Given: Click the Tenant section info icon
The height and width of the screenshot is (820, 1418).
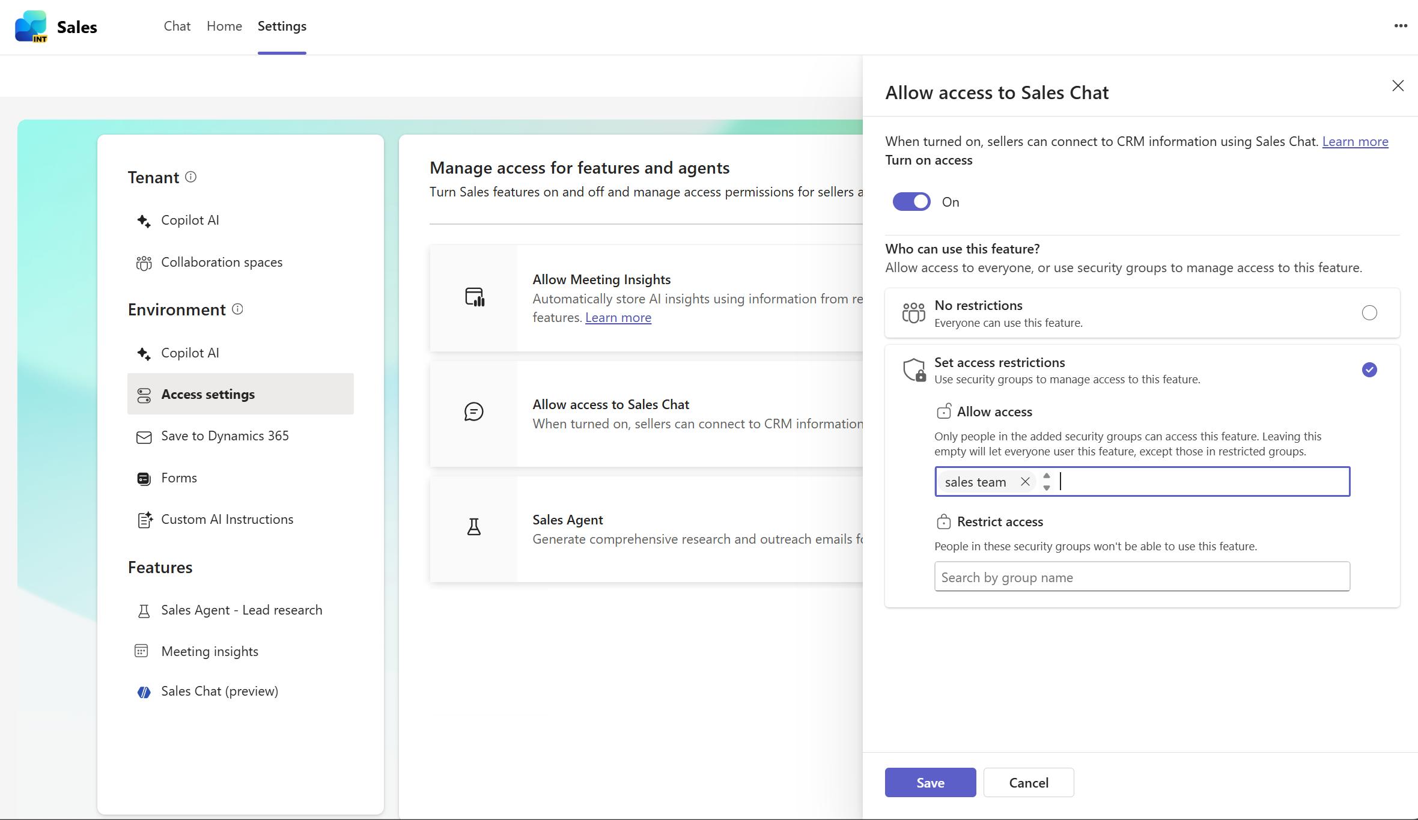Looking at the screenshot, I should coord(191,177).
